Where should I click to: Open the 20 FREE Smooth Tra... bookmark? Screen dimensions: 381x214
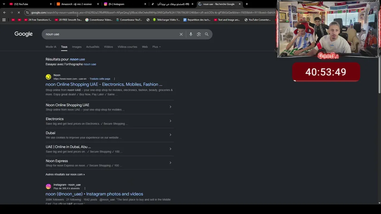point(68,20)
